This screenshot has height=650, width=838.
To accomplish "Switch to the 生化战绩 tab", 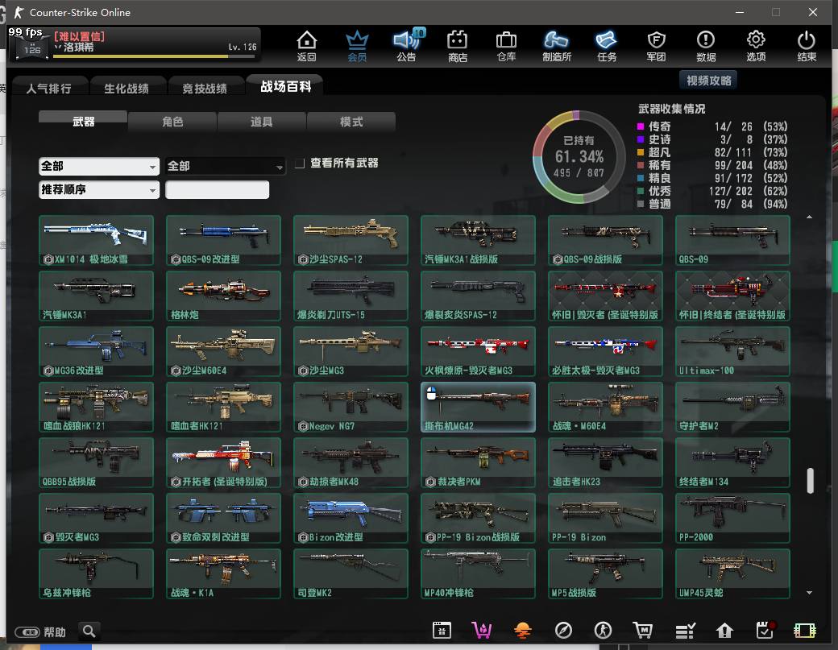I will pos(127,88).
